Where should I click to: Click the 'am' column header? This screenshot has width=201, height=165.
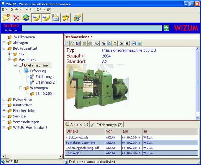(132, 131)
